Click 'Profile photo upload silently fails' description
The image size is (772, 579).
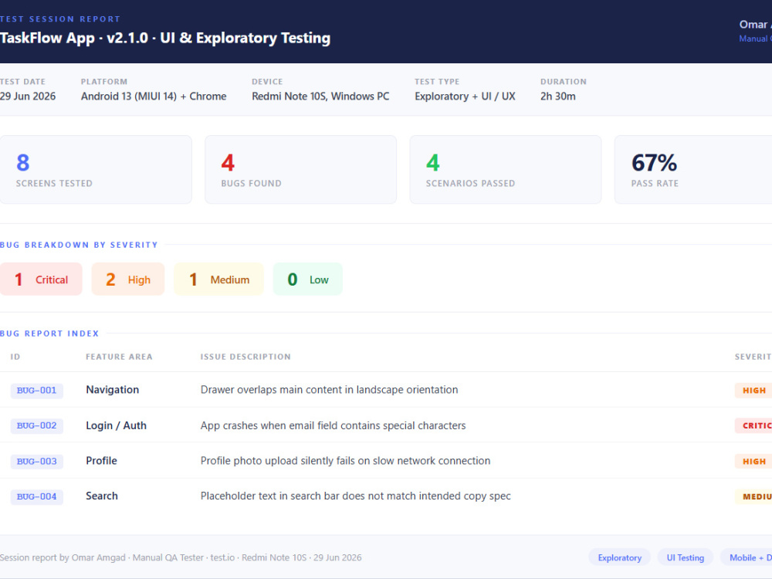[345, 460]
